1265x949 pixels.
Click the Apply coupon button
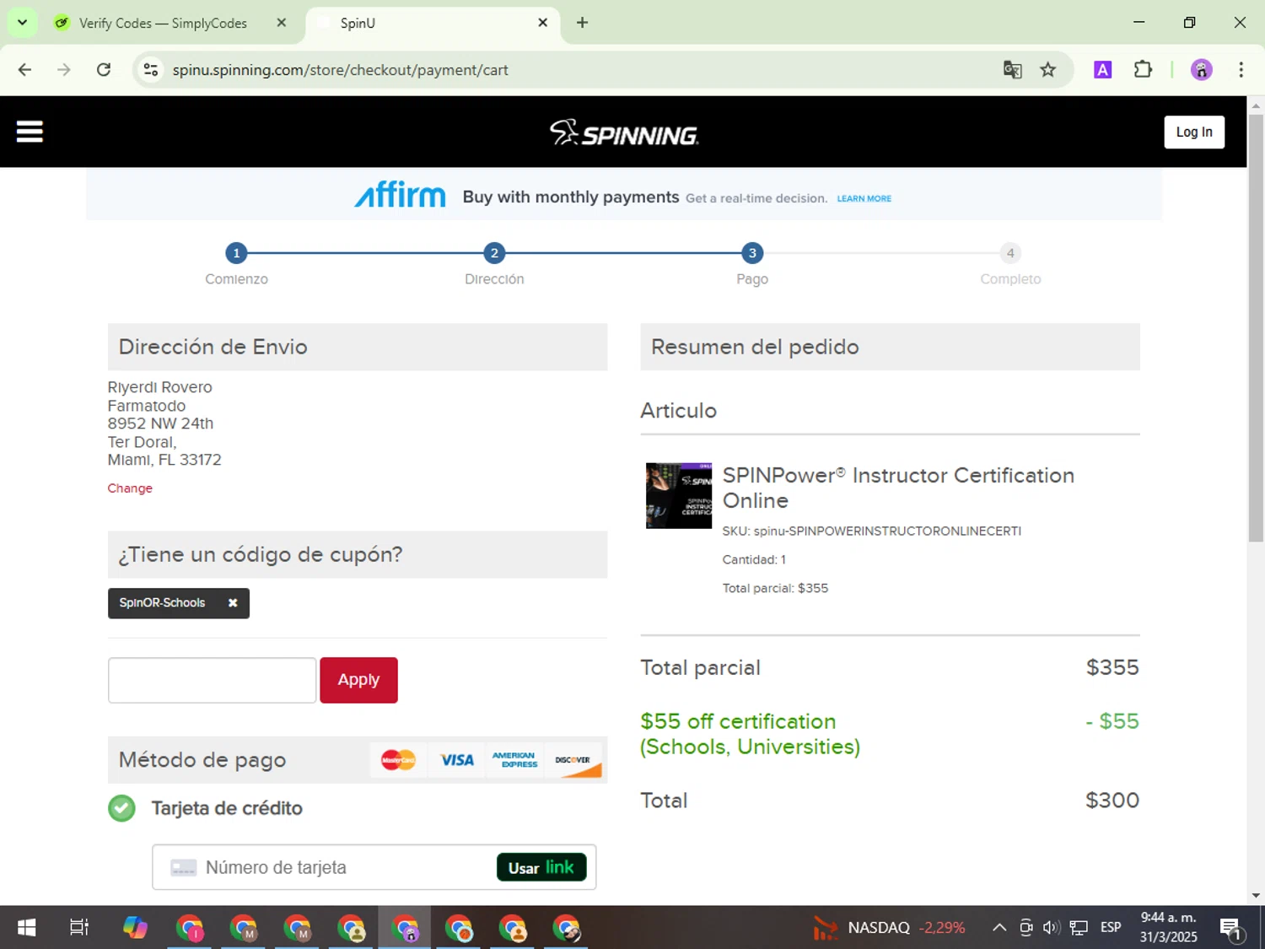point(358,680)
